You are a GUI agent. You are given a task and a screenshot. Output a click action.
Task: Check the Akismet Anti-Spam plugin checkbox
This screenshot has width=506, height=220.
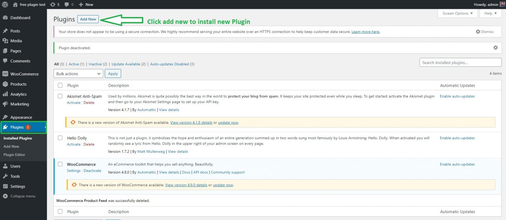(x=60, y=96)
